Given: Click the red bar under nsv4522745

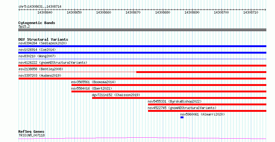Looking at the screenshot, I should click(x=207, y=111).
